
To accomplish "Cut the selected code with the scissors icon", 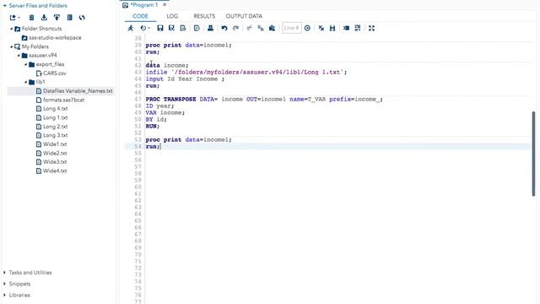I will [x=250, y=28].
